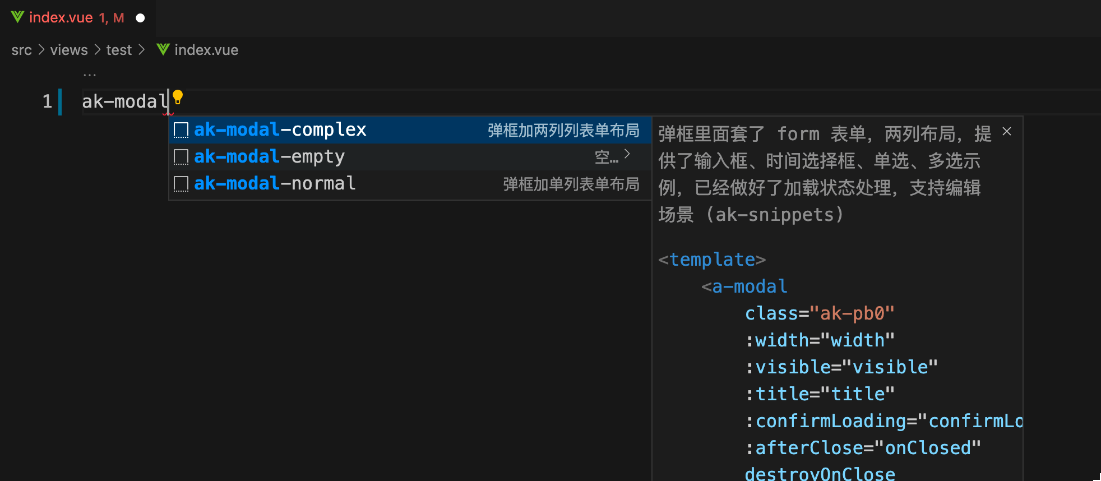Open the views breadcrumb folder

69,50
